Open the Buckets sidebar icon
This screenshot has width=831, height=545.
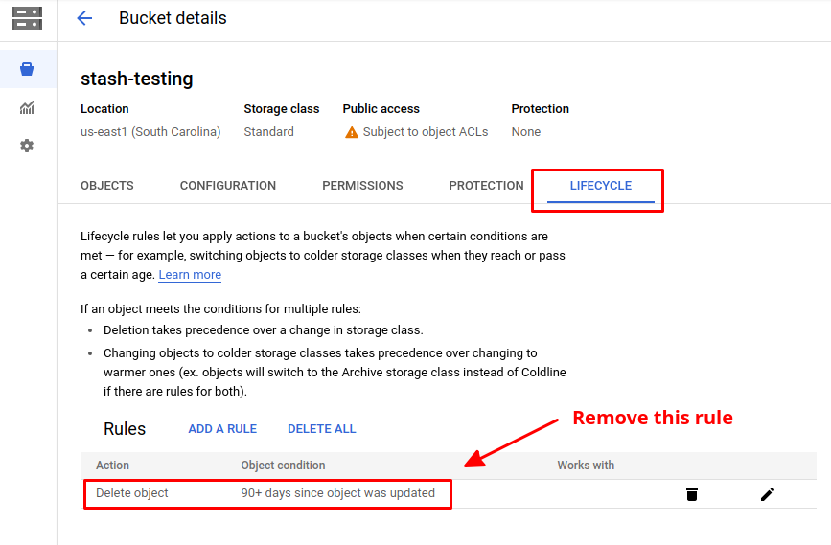[x=27, y=69]
